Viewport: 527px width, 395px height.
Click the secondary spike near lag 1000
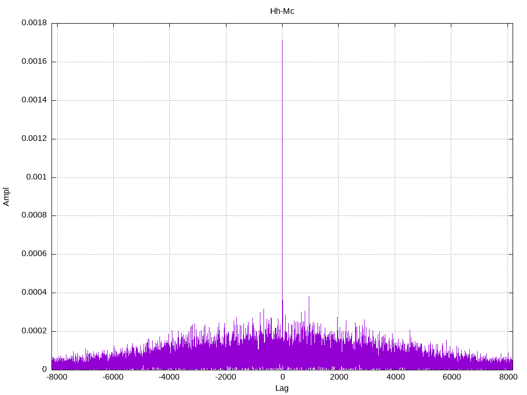click(309, 297)
